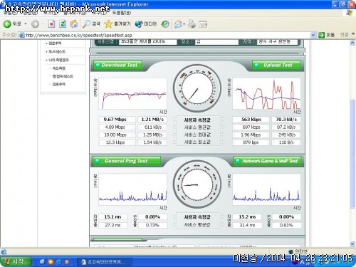The width and height of the screenshot is (356, 267).
Task: Expand the Mail icon dropdown arrow
Action: pyautogui.click(x=184, y=24)
